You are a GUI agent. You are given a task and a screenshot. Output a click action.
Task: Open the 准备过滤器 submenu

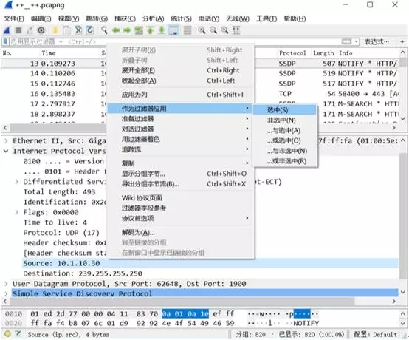click(x=180, y=119)
